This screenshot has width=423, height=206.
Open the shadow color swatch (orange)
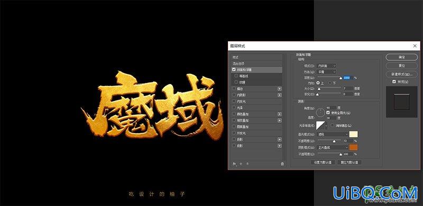[353, 147]
